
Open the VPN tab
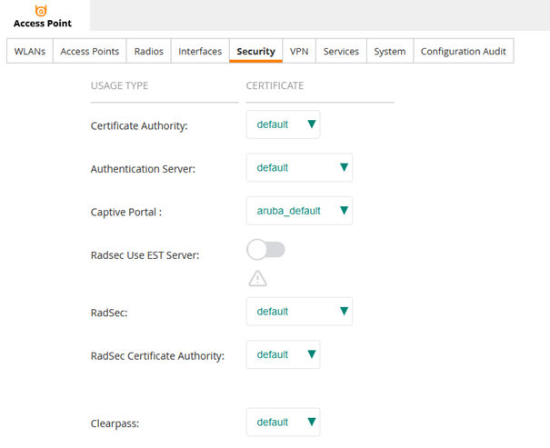(299, 52)
